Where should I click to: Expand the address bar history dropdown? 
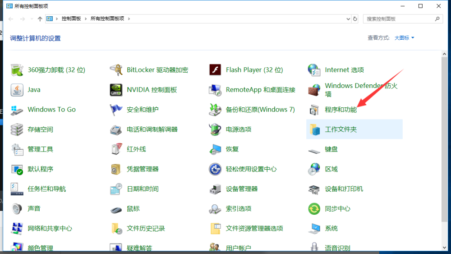coord(348,19)
